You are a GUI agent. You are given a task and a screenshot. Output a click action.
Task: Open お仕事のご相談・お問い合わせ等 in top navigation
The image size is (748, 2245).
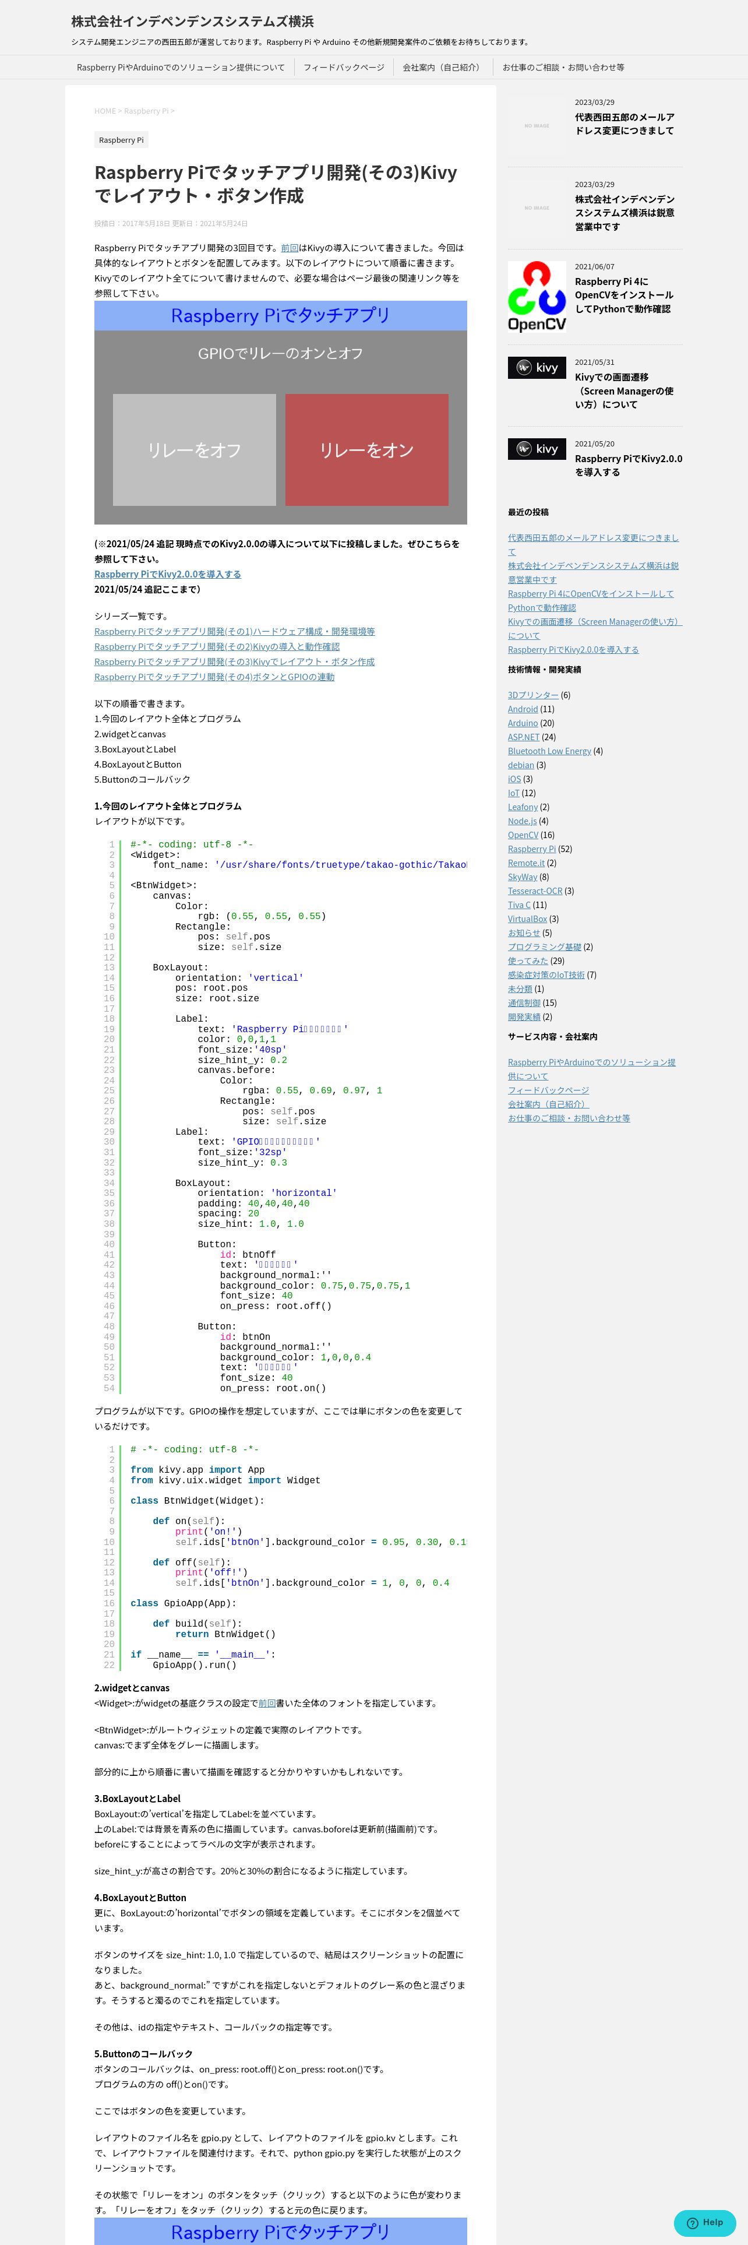pyautogui.click(x=563, y=67)
